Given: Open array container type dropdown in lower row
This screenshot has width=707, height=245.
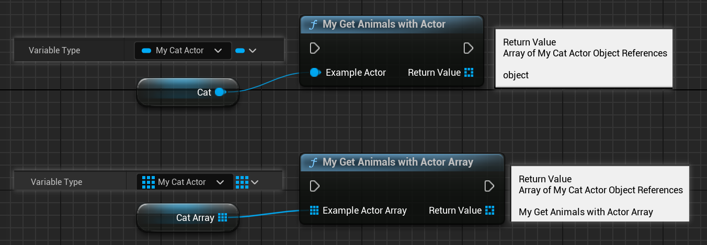Looking at the screenshot, I should coord(247,182).
